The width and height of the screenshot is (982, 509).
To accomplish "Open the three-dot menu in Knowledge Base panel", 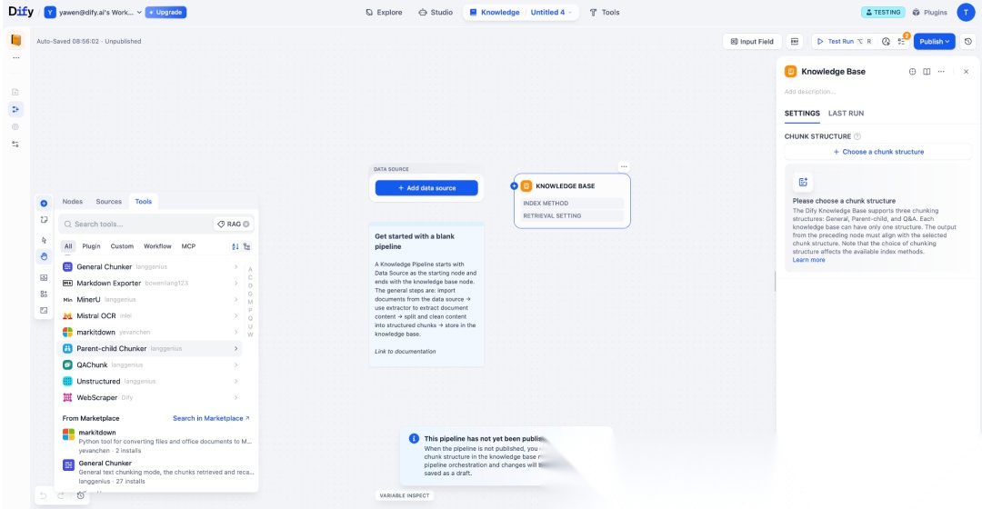I will (941, 72).
